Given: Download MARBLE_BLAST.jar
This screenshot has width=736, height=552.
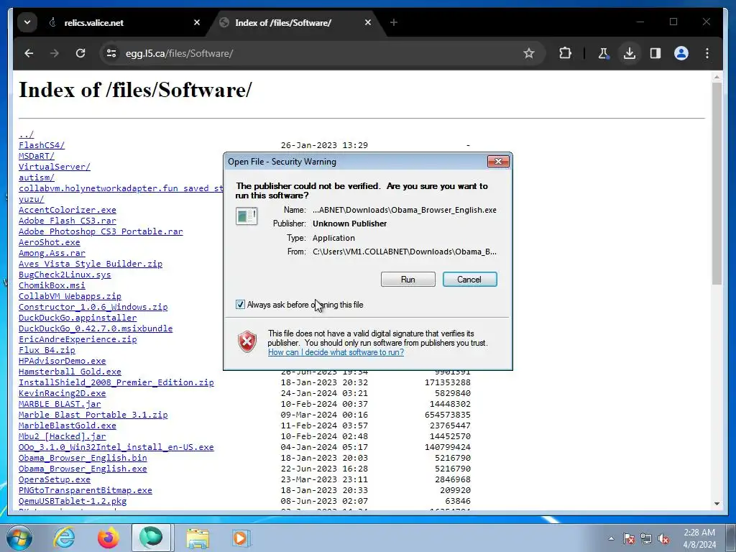Looking at the screenshot, I should coord(60,405).
